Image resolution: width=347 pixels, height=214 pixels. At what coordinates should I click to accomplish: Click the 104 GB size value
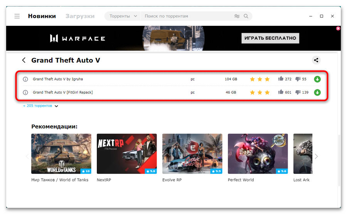(231, 79)
